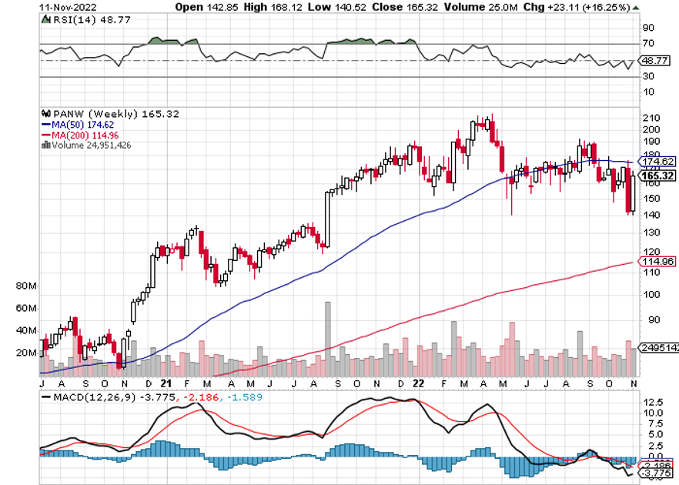The width and height of the screenshot is (679, 485).
Task: Click the red MA(200) legend line marker
Action: pos(45,134)
